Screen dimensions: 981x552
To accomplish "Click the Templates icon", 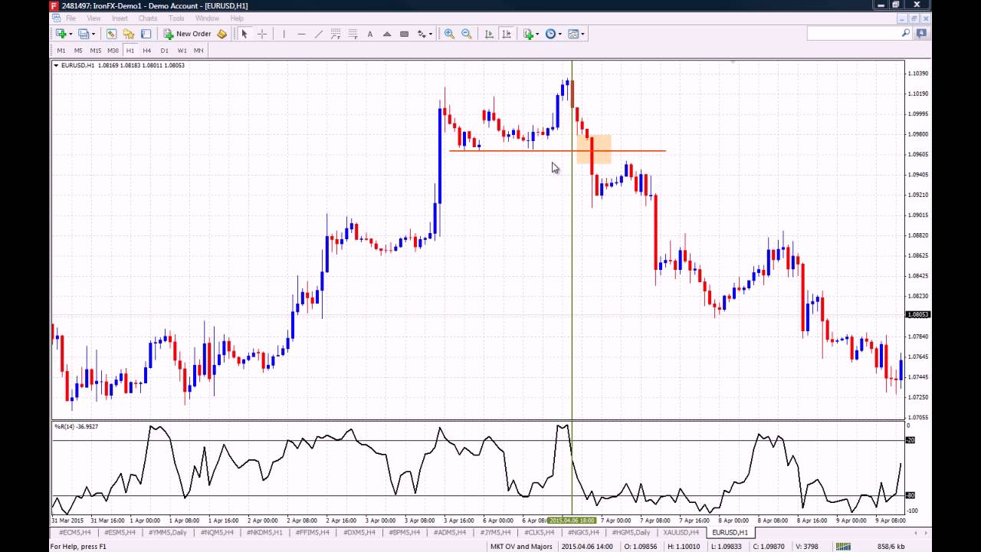I will point(573,34).
